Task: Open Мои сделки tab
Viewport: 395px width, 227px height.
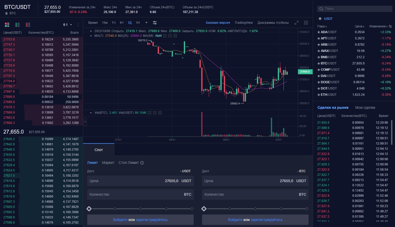Action: coord(365,107)
